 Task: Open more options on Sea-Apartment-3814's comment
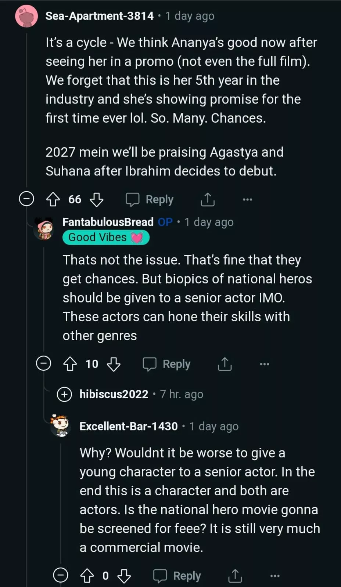coord(247,199)
